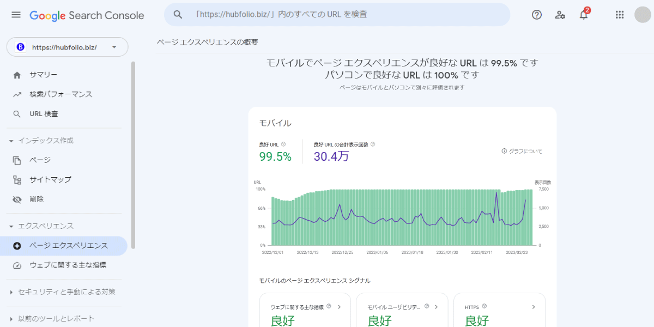The width and height of the screenshot is (654, 327).
Task: Click the モバイル card title
Action: click(275, 123)
